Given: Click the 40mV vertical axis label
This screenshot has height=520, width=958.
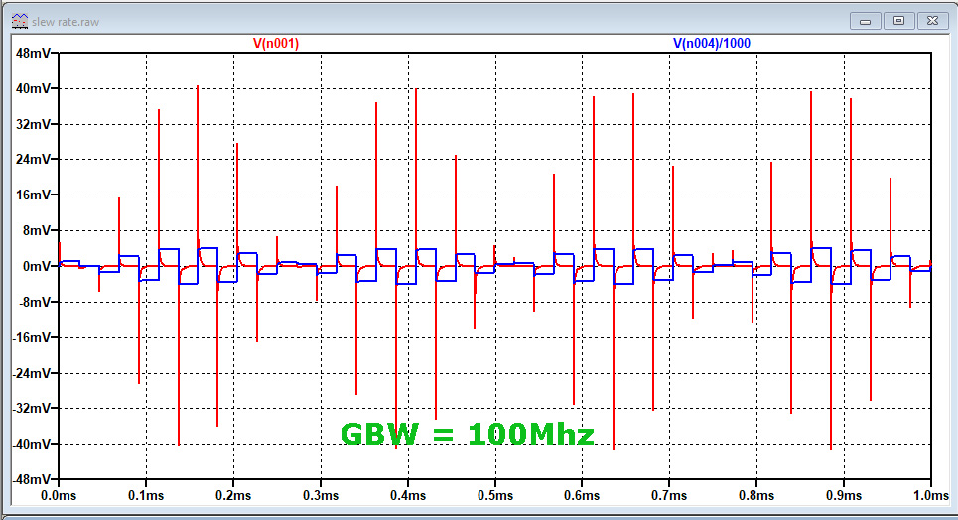Looking at the screenshot, I should [x=33, y=88].
